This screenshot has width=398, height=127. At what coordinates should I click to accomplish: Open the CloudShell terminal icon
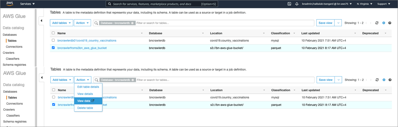pyautogui.click(x=289, y=4)
